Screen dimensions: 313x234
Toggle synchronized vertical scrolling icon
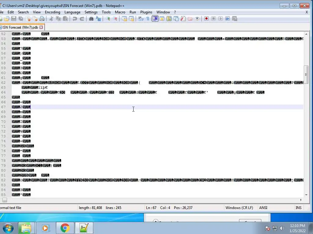[124, 19]
